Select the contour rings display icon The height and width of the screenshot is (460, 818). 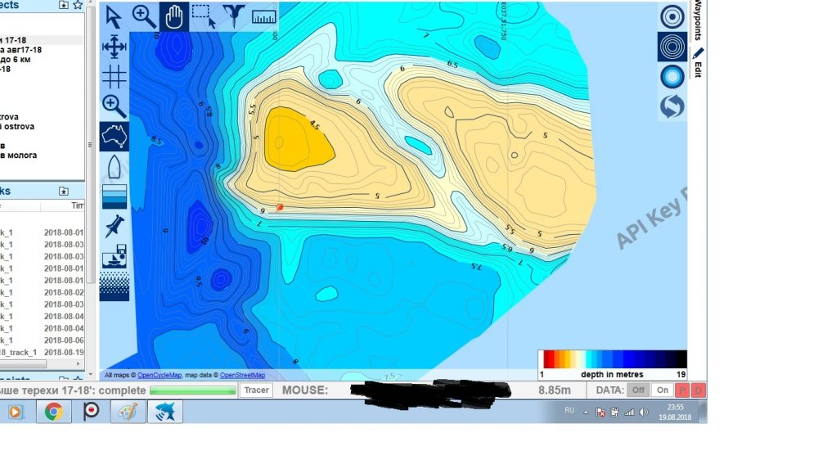pos(672,47)
